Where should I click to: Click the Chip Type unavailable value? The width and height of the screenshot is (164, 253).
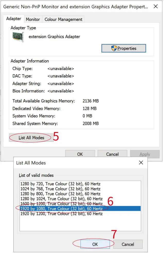[x=61, y=68]
